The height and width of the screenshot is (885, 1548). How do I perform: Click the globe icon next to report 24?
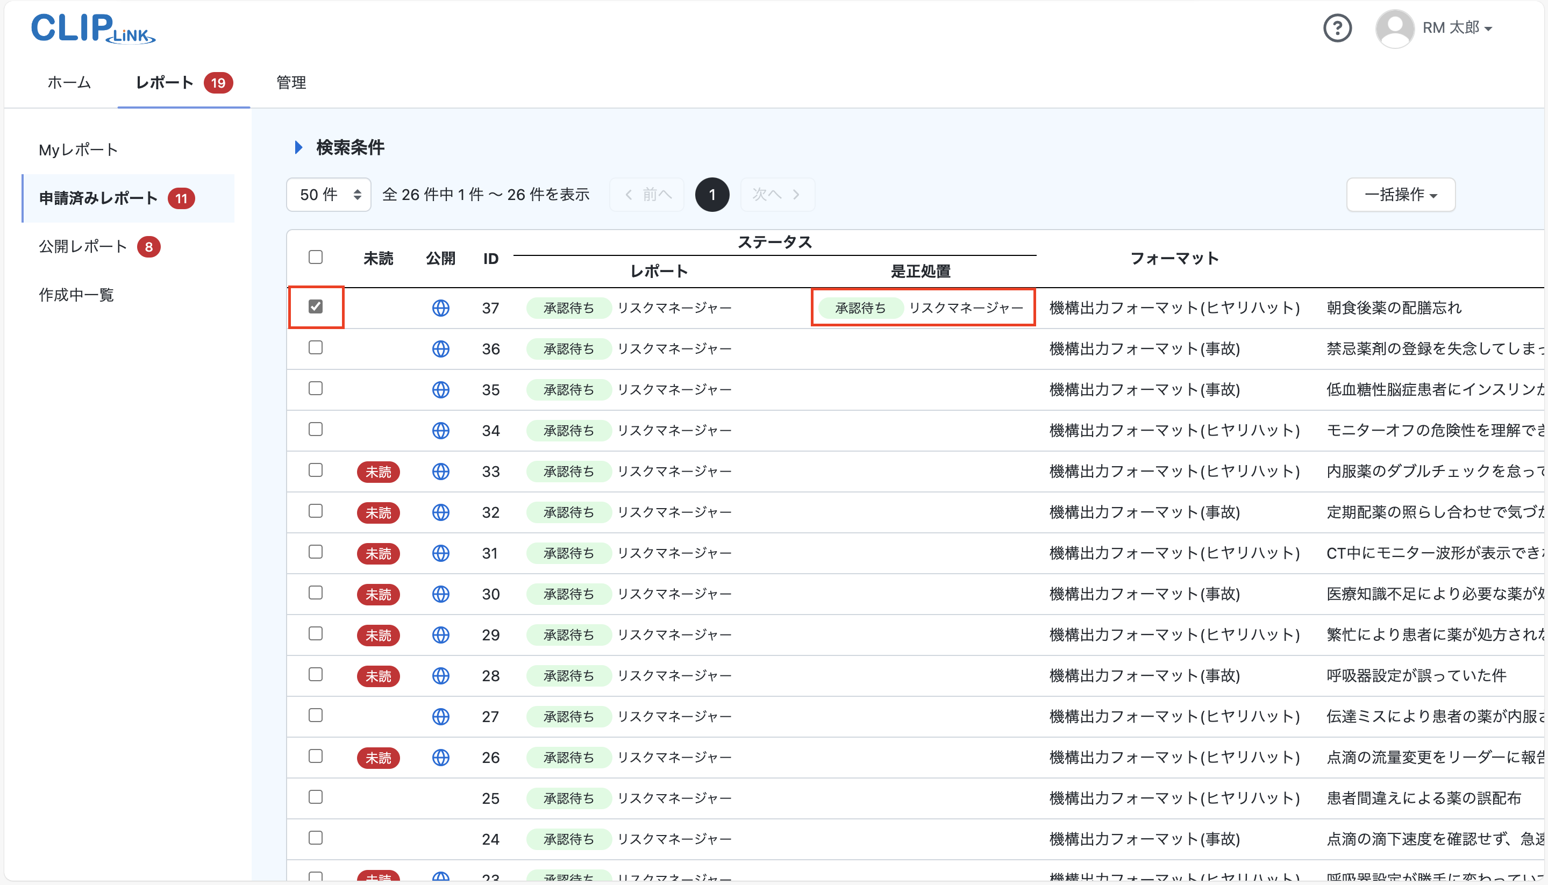coord(441,839)
